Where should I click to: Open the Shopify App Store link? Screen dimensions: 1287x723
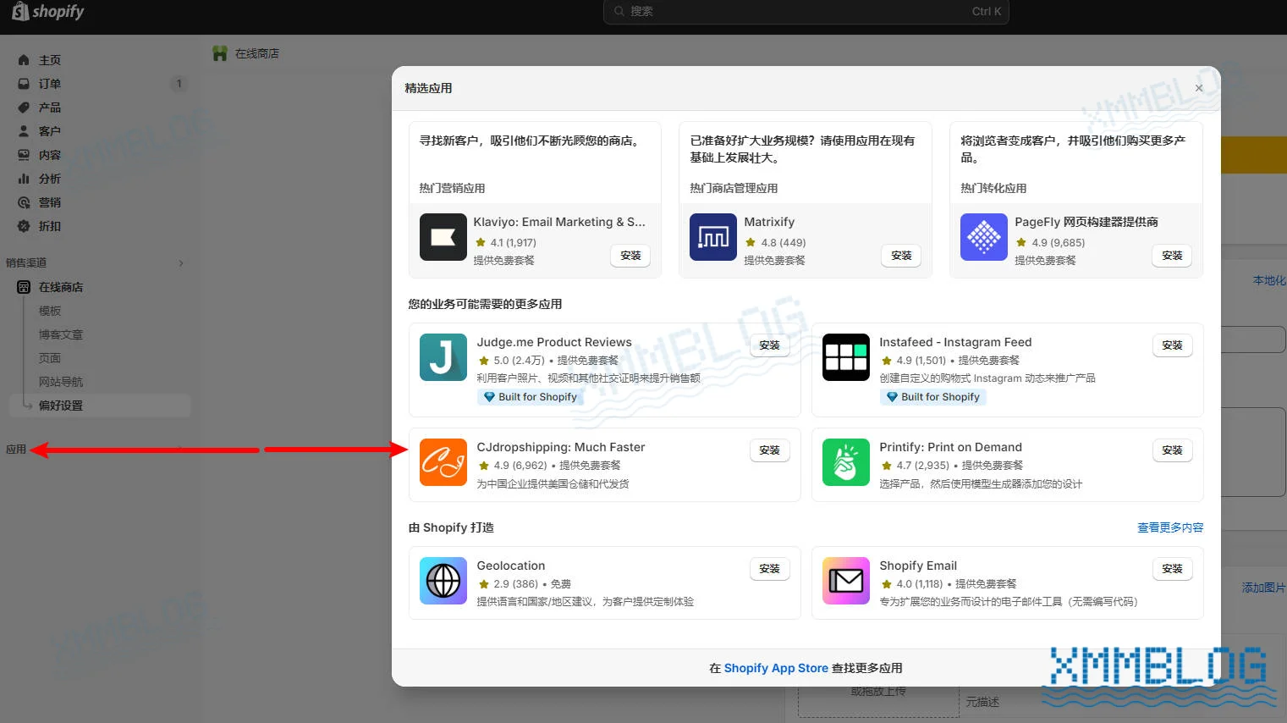[776, 668]
